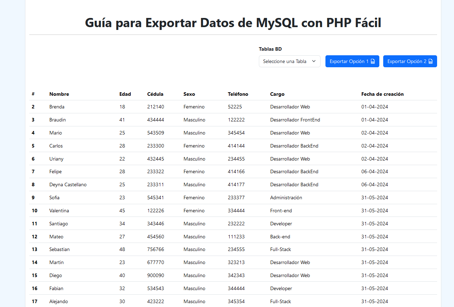
Task: Click Sebastian's Full-Stack cargo cell
Action: (281, 249)
